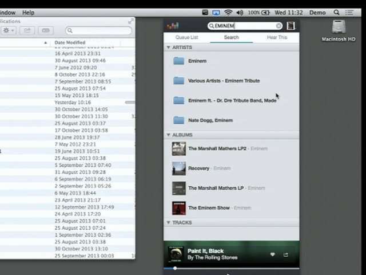Image resolution: width=366 pixels, height=275 pixels.
Task: Click the search magnifier in music app
Action: (211, 26)
